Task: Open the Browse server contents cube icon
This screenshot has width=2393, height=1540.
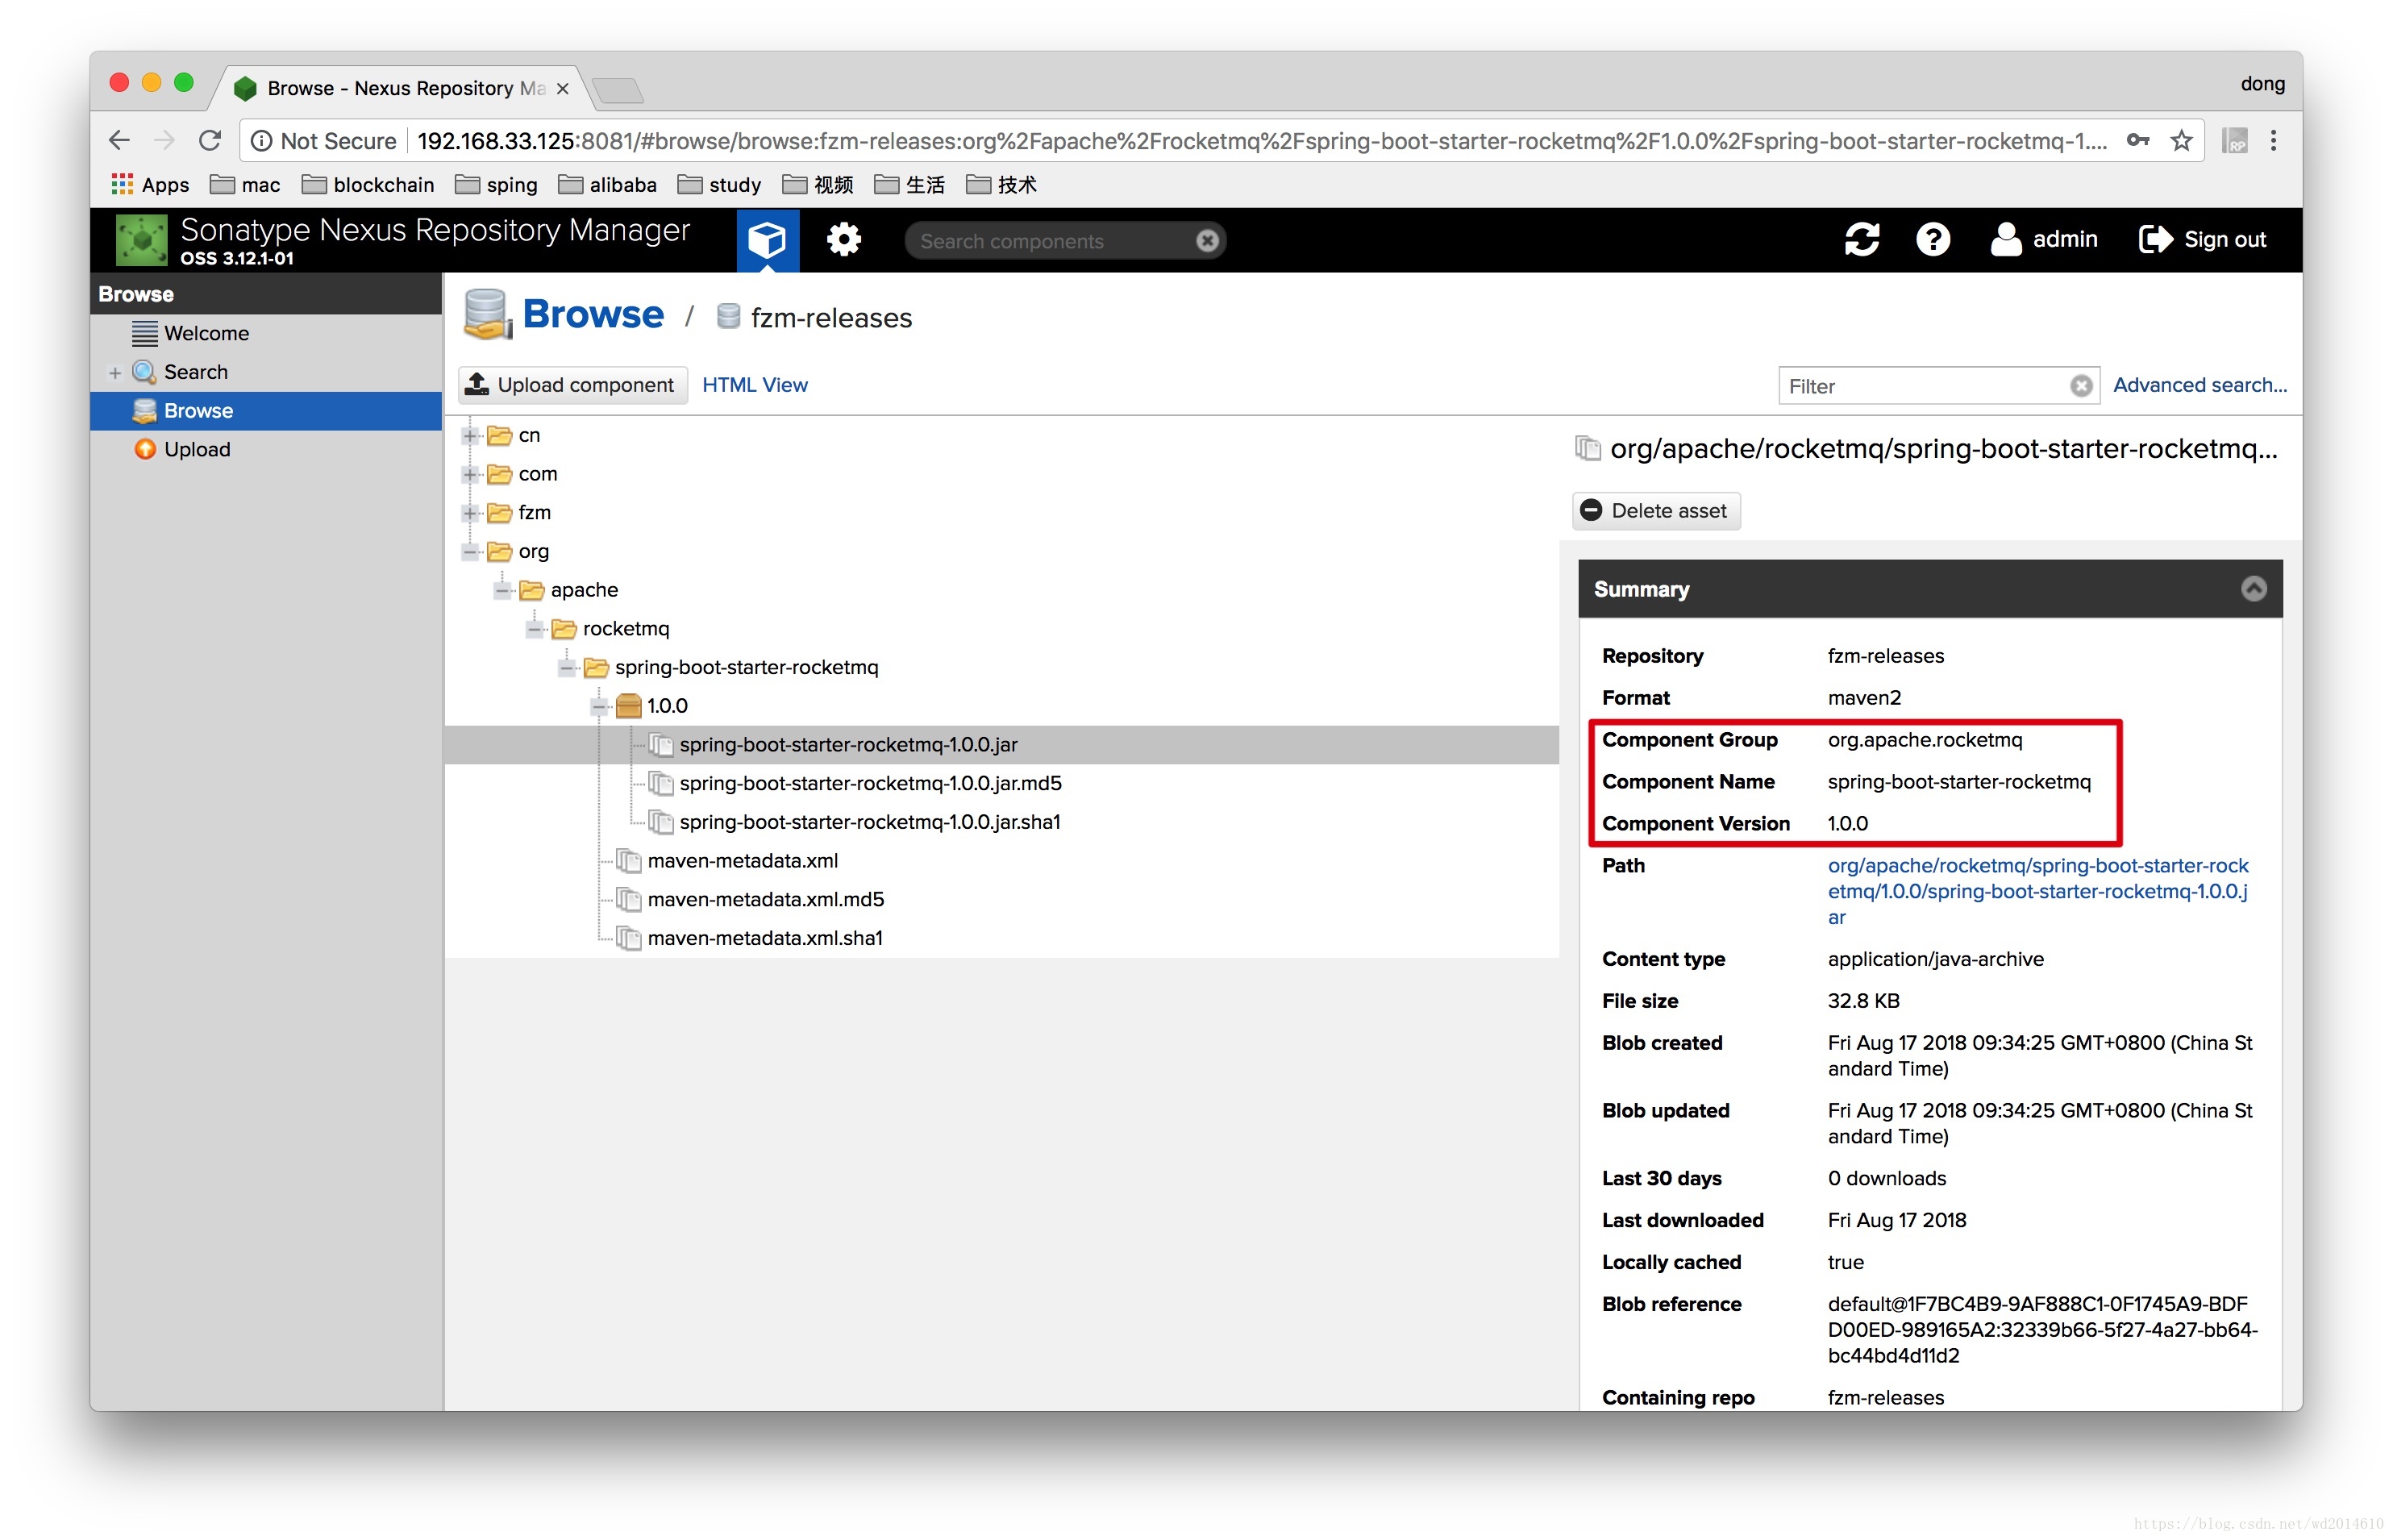Action: coord(767,240)
